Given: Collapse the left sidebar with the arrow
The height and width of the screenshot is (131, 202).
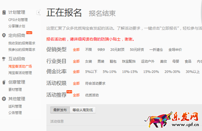Looking at the screenshot, I should point(38,13).
